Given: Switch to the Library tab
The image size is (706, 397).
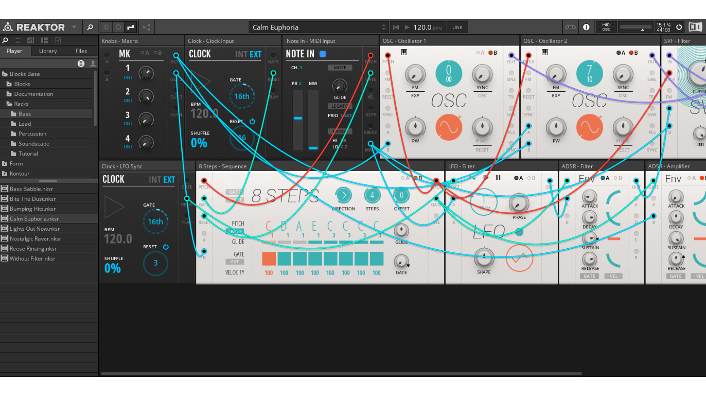Looking at the screenshot, I should [48, 51].
